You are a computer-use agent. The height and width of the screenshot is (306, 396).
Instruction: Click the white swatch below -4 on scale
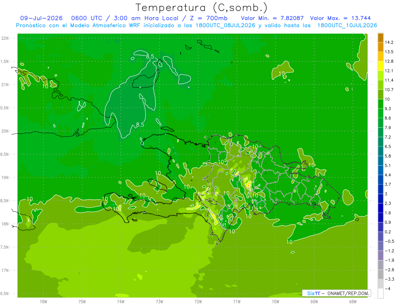[380, 293]
